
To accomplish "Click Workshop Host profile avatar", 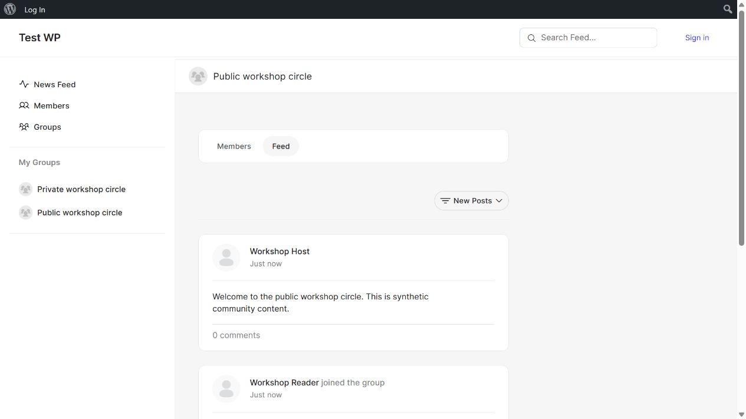I will (226, 258).
